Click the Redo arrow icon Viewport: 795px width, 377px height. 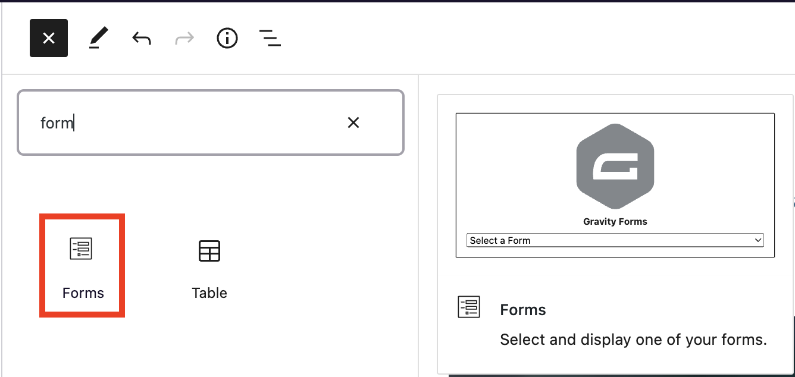(184, 39)
